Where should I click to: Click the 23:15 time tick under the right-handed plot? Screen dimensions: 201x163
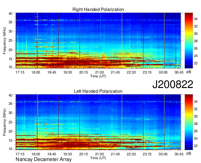(147, 72)
